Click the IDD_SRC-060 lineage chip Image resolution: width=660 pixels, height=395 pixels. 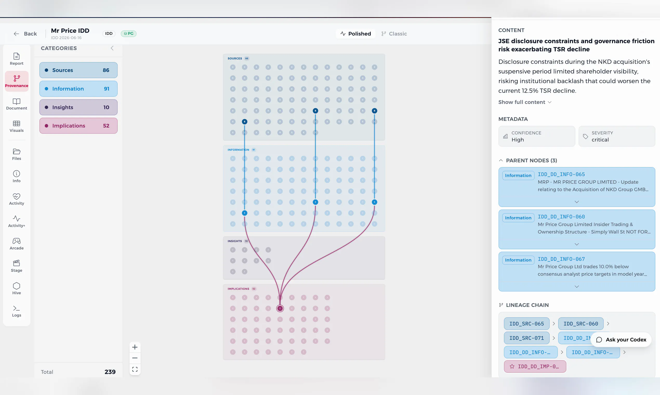[581, 324]
